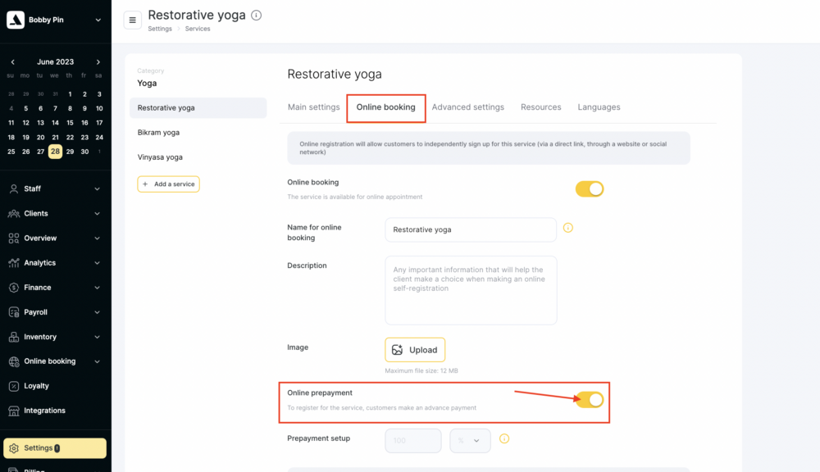Click info icon beside Restorative yoga title
The width and height of the screenshot is (820, 472).
click(257, 16)
